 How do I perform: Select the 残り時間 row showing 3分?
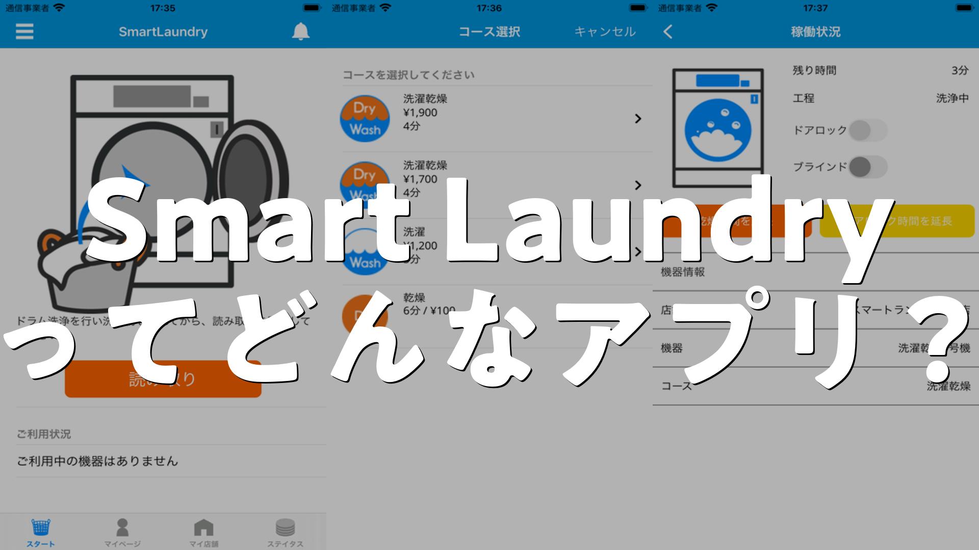(x=881, y=70)
